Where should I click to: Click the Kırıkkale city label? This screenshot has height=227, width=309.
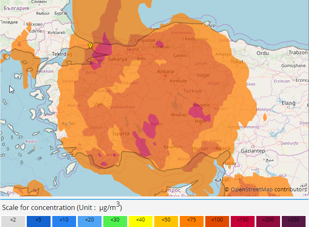(x=179, y=81)
